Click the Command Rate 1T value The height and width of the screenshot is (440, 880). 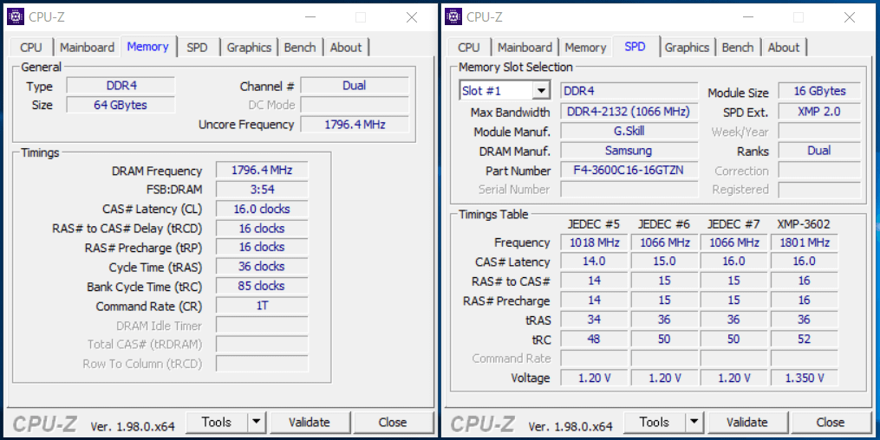[262, 306]
